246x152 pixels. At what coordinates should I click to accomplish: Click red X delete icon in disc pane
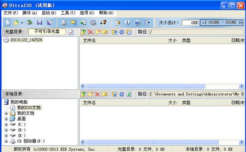point(90,32)
